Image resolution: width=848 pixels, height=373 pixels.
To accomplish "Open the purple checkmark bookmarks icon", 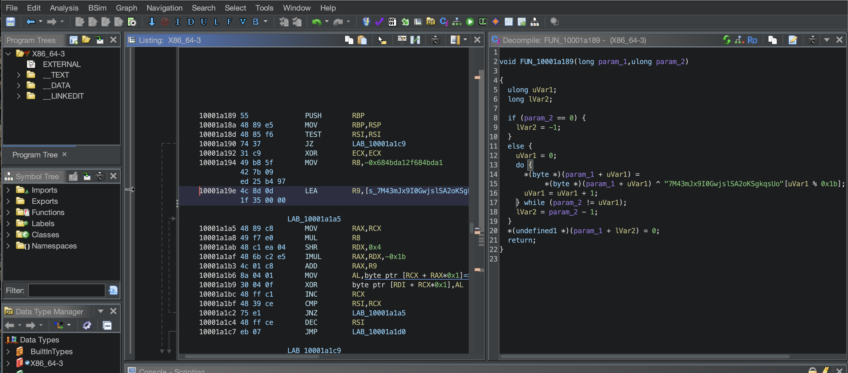I will tap(379, 22).
